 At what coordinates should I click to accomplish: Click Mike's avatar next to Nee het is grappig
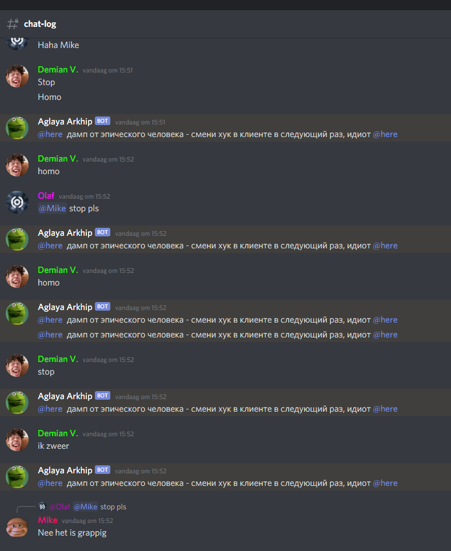click(x=17, y=527)
